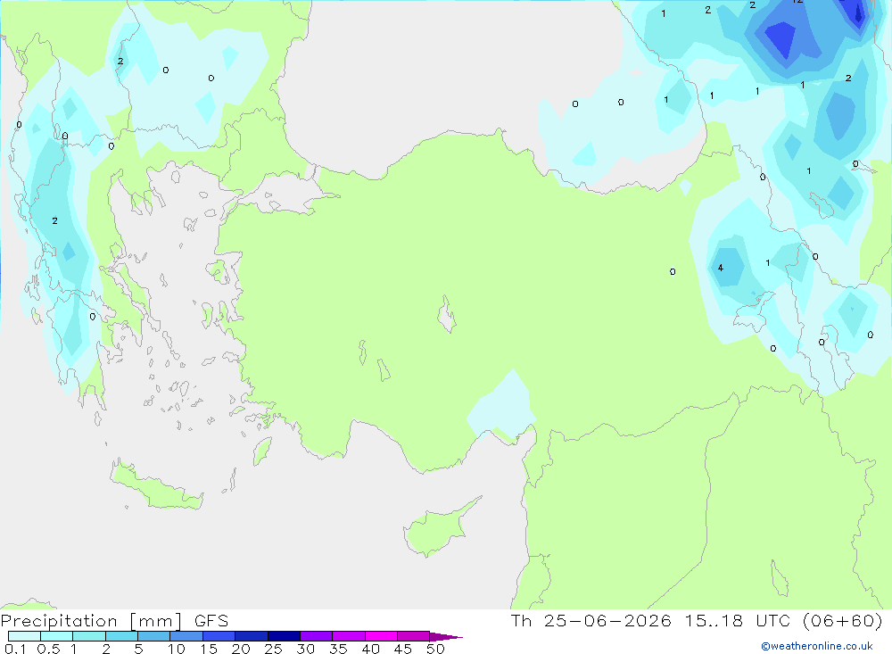Click the 'Th 25-06-2026' date text

click(591, 621)
